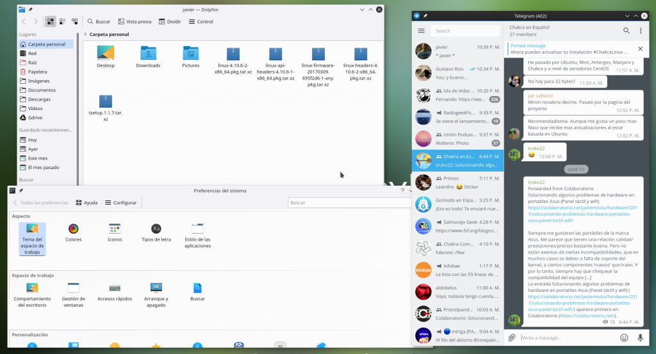Switch Dolphin to details tree view mode
This screenshot has height=354, width=656.
pos(74,21)
